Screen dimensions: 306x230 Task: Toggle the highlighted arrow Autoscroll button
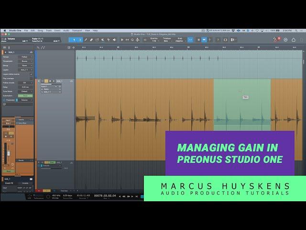[x=204, y=40]
